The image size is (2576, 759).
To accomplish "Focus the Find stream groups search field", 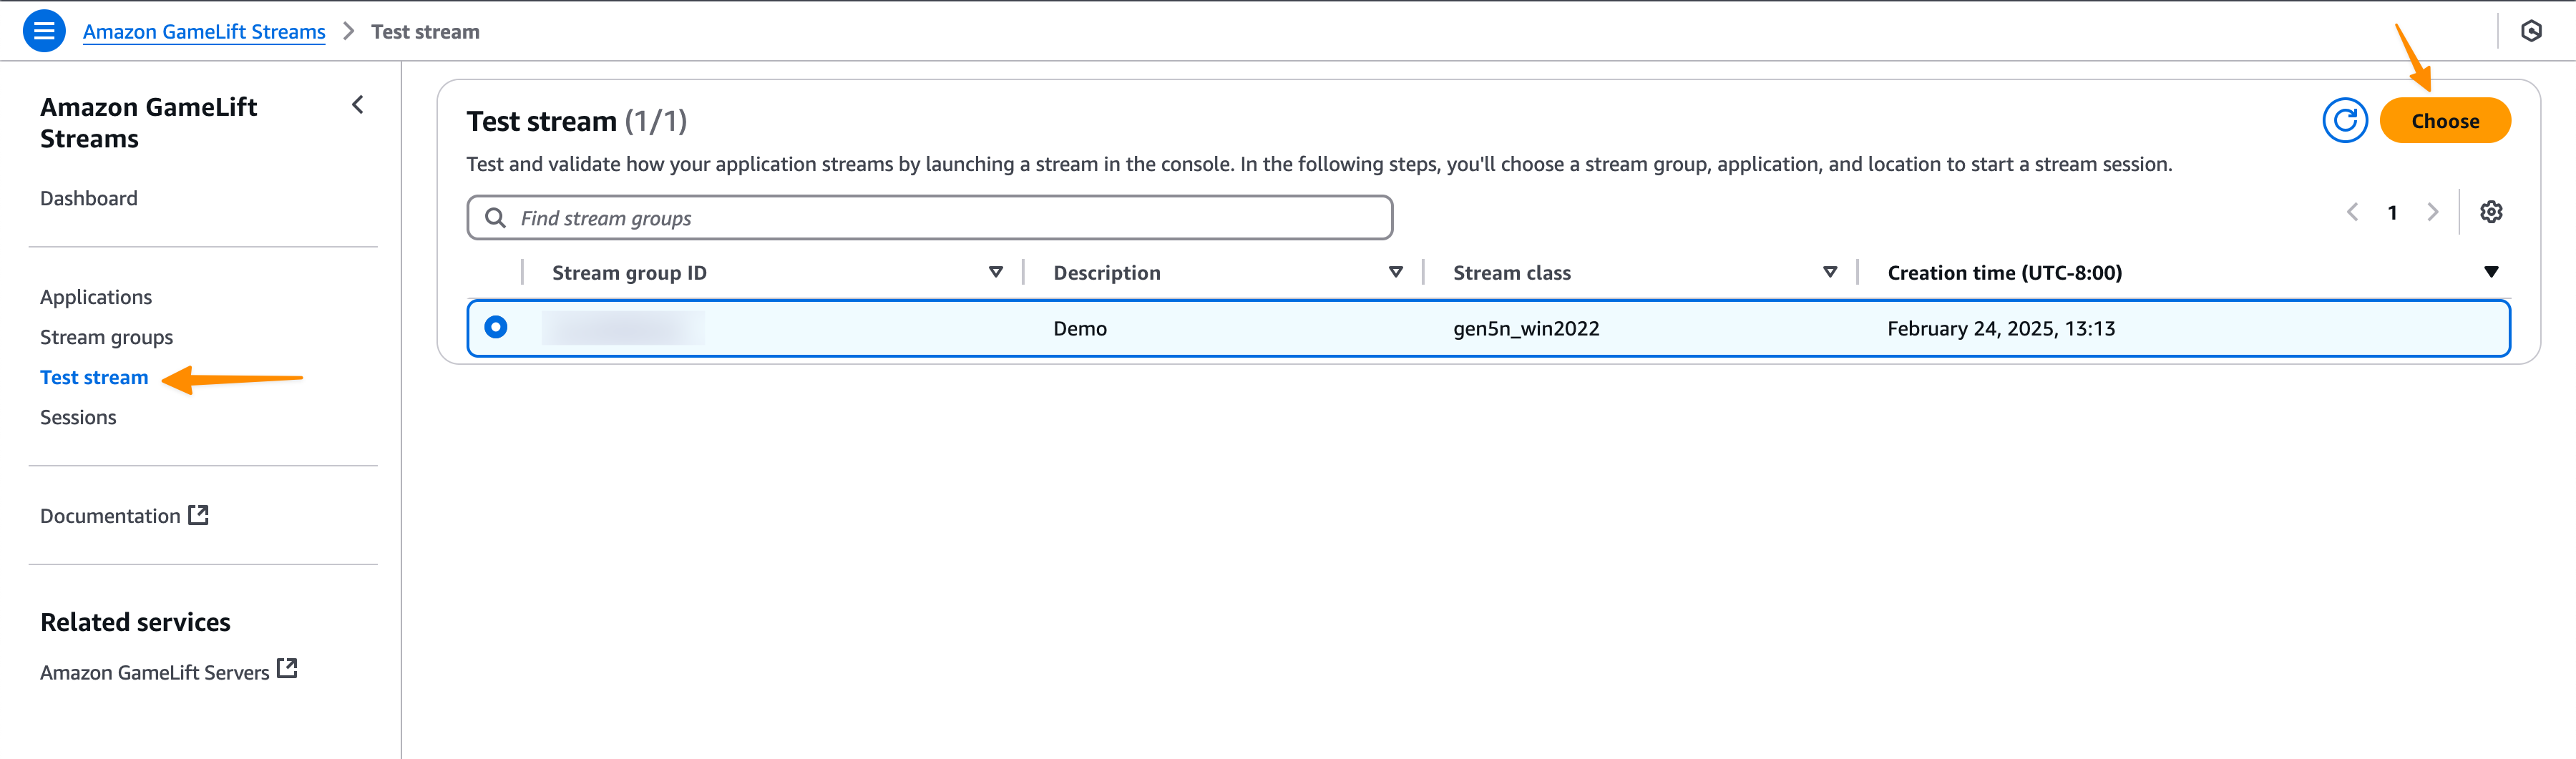I will pos(930,218).
